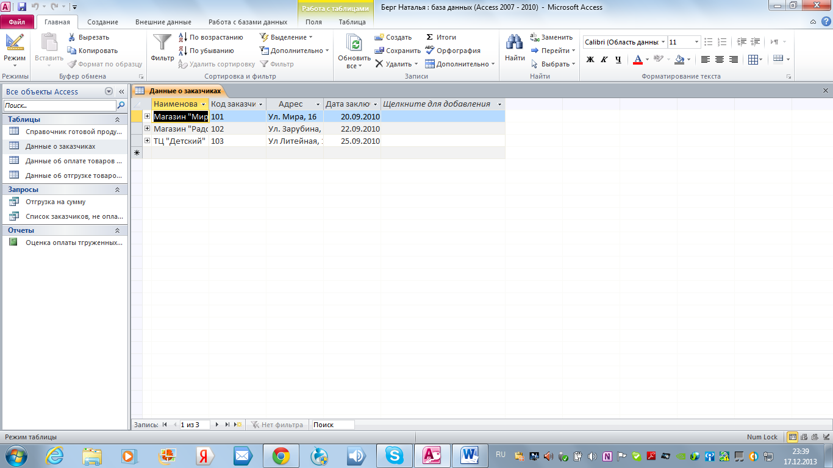Image resolution: width=833 pixels, height=468 pixels.
Task: Click the font color A swatch
Action: [637, 60]
